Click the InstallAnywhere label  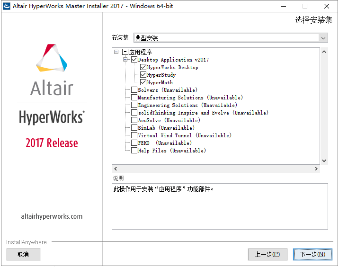[27, 242]
